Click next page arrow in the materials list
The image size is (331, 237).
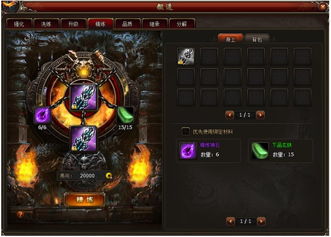click(x=261, y=221)
